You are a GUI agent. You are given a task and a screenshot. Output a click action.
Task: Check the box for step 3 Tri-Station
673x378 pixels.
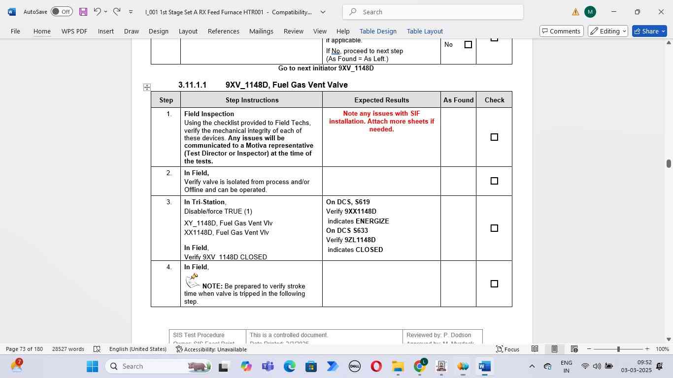[494, 228]
